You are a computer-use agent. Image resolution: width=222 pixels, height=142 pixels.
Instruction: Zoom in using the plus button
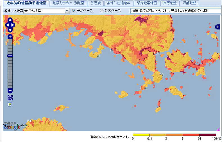[x=10, y=37]
